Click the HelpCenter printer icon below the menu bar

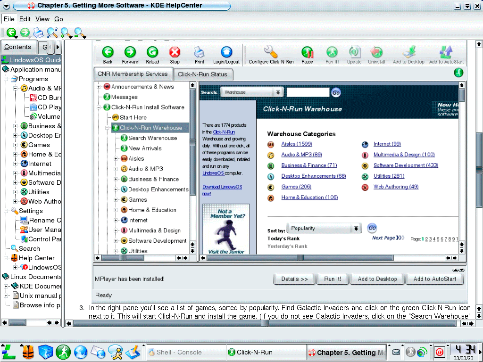pos(38,33)
